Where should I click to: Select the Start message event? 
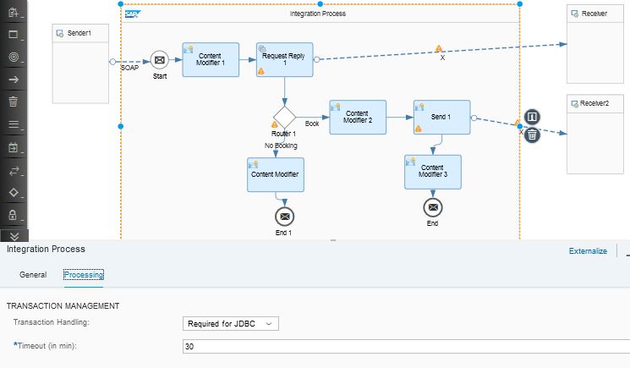[x=160, y=60]
